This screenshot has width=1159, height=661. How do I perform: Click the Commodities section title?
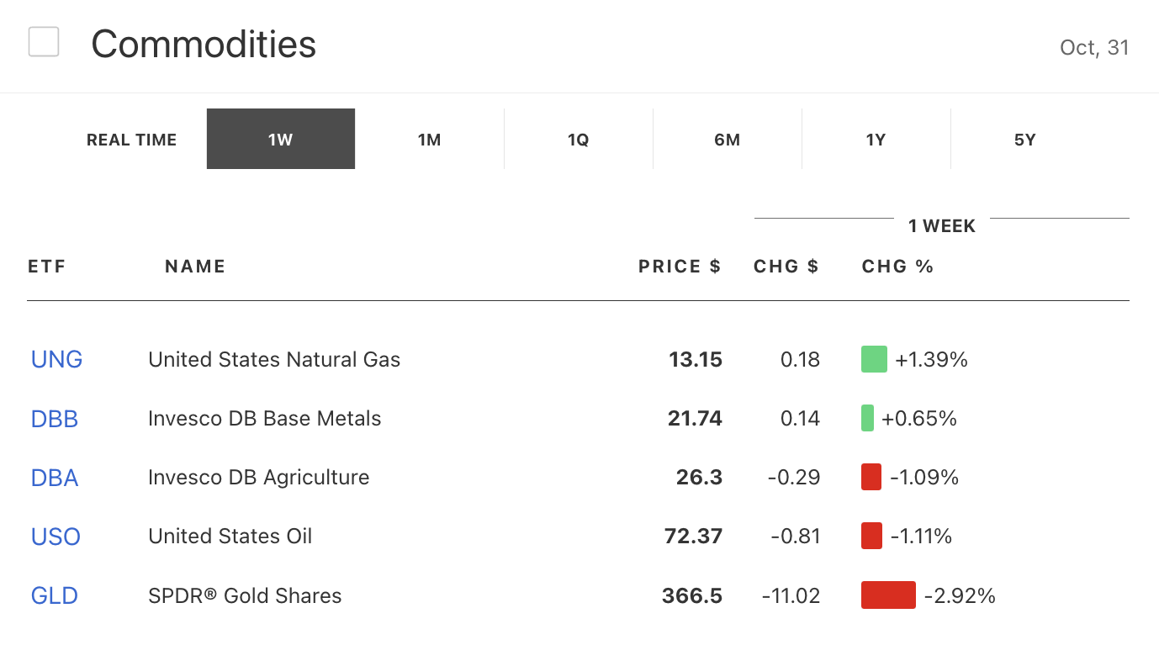point(204,44)
